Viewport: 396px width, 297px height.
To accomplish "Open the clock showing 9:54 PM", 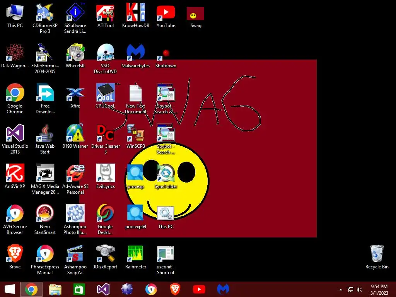I will (379, 290).
